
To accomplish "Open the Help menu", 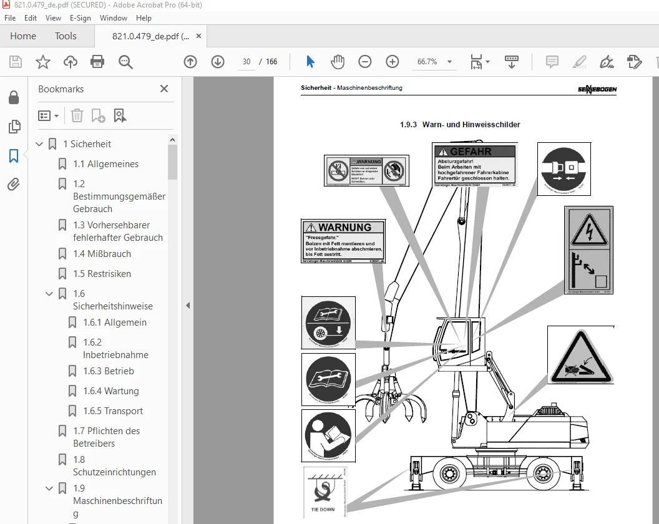I will point(144,18).
